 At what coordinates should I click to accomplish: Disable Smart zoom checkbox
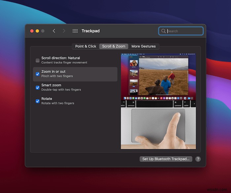(38, 87)
